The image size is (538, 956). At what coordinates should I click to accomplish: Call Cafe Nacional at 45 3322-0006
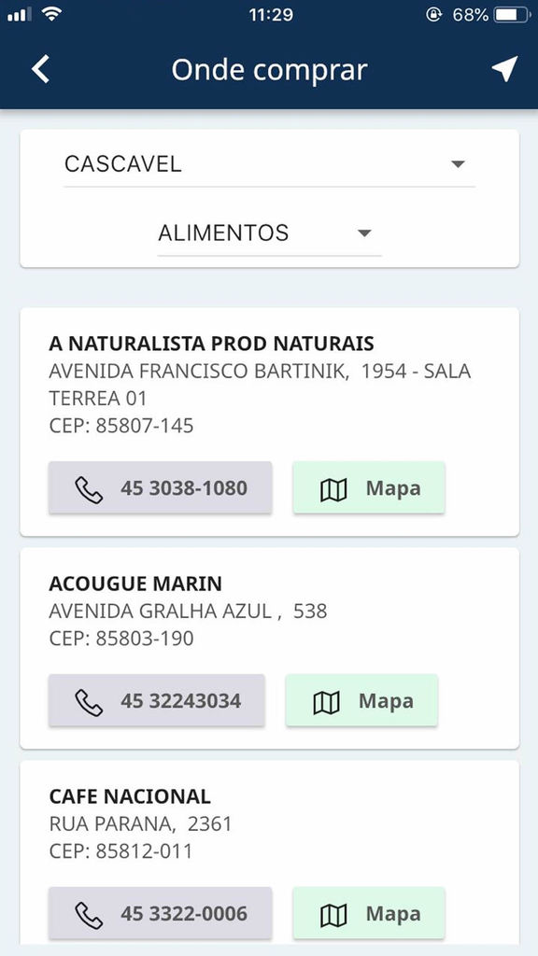pyautogui.click(x=161, y=913)
